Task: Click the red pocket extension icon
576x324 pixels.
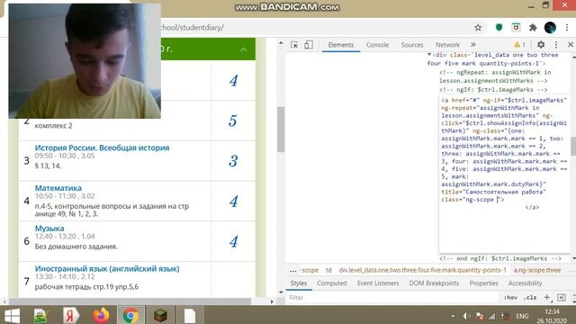Action: click(516, 28)
